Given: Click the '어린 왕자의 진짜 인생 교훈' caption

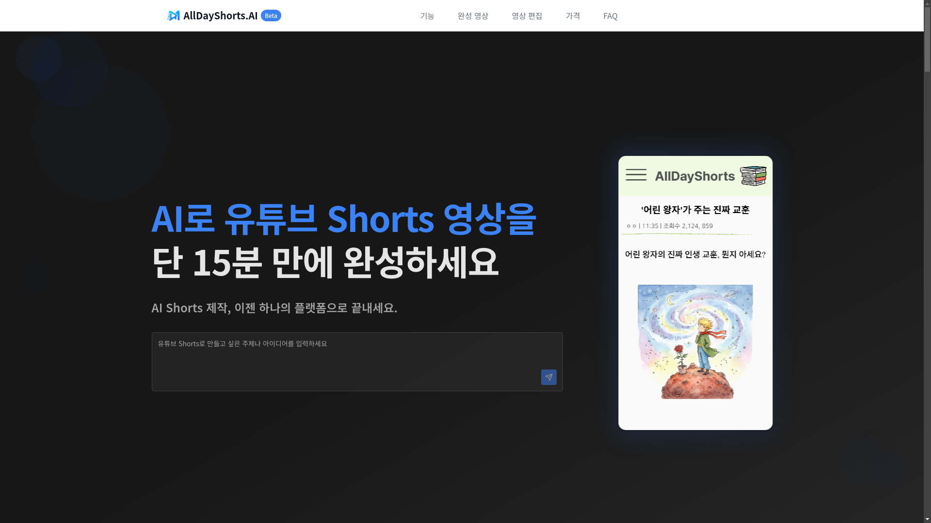Looking at the screenshot, I should (695, 254).
